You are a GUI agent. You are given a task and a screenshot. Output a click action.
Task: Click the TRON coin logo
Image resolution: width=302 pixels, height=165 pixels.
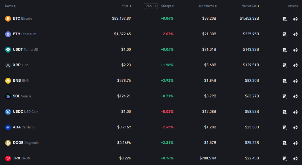coord(8,158)
